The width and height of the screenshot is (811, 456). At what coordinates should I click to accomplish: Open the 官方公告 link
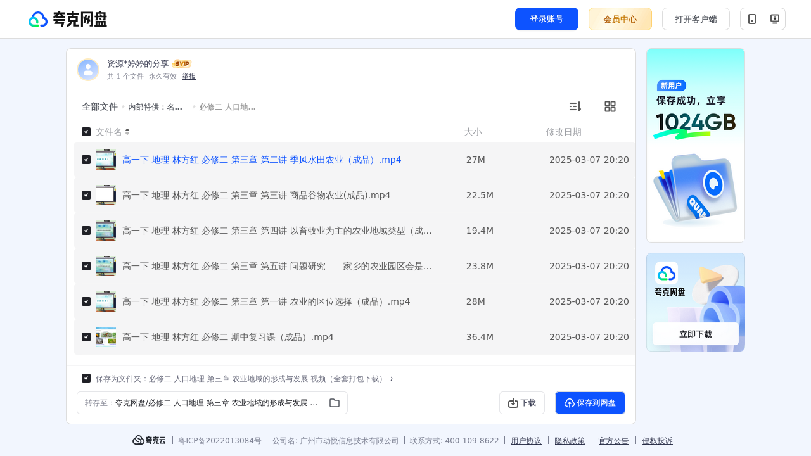(614, 441)
